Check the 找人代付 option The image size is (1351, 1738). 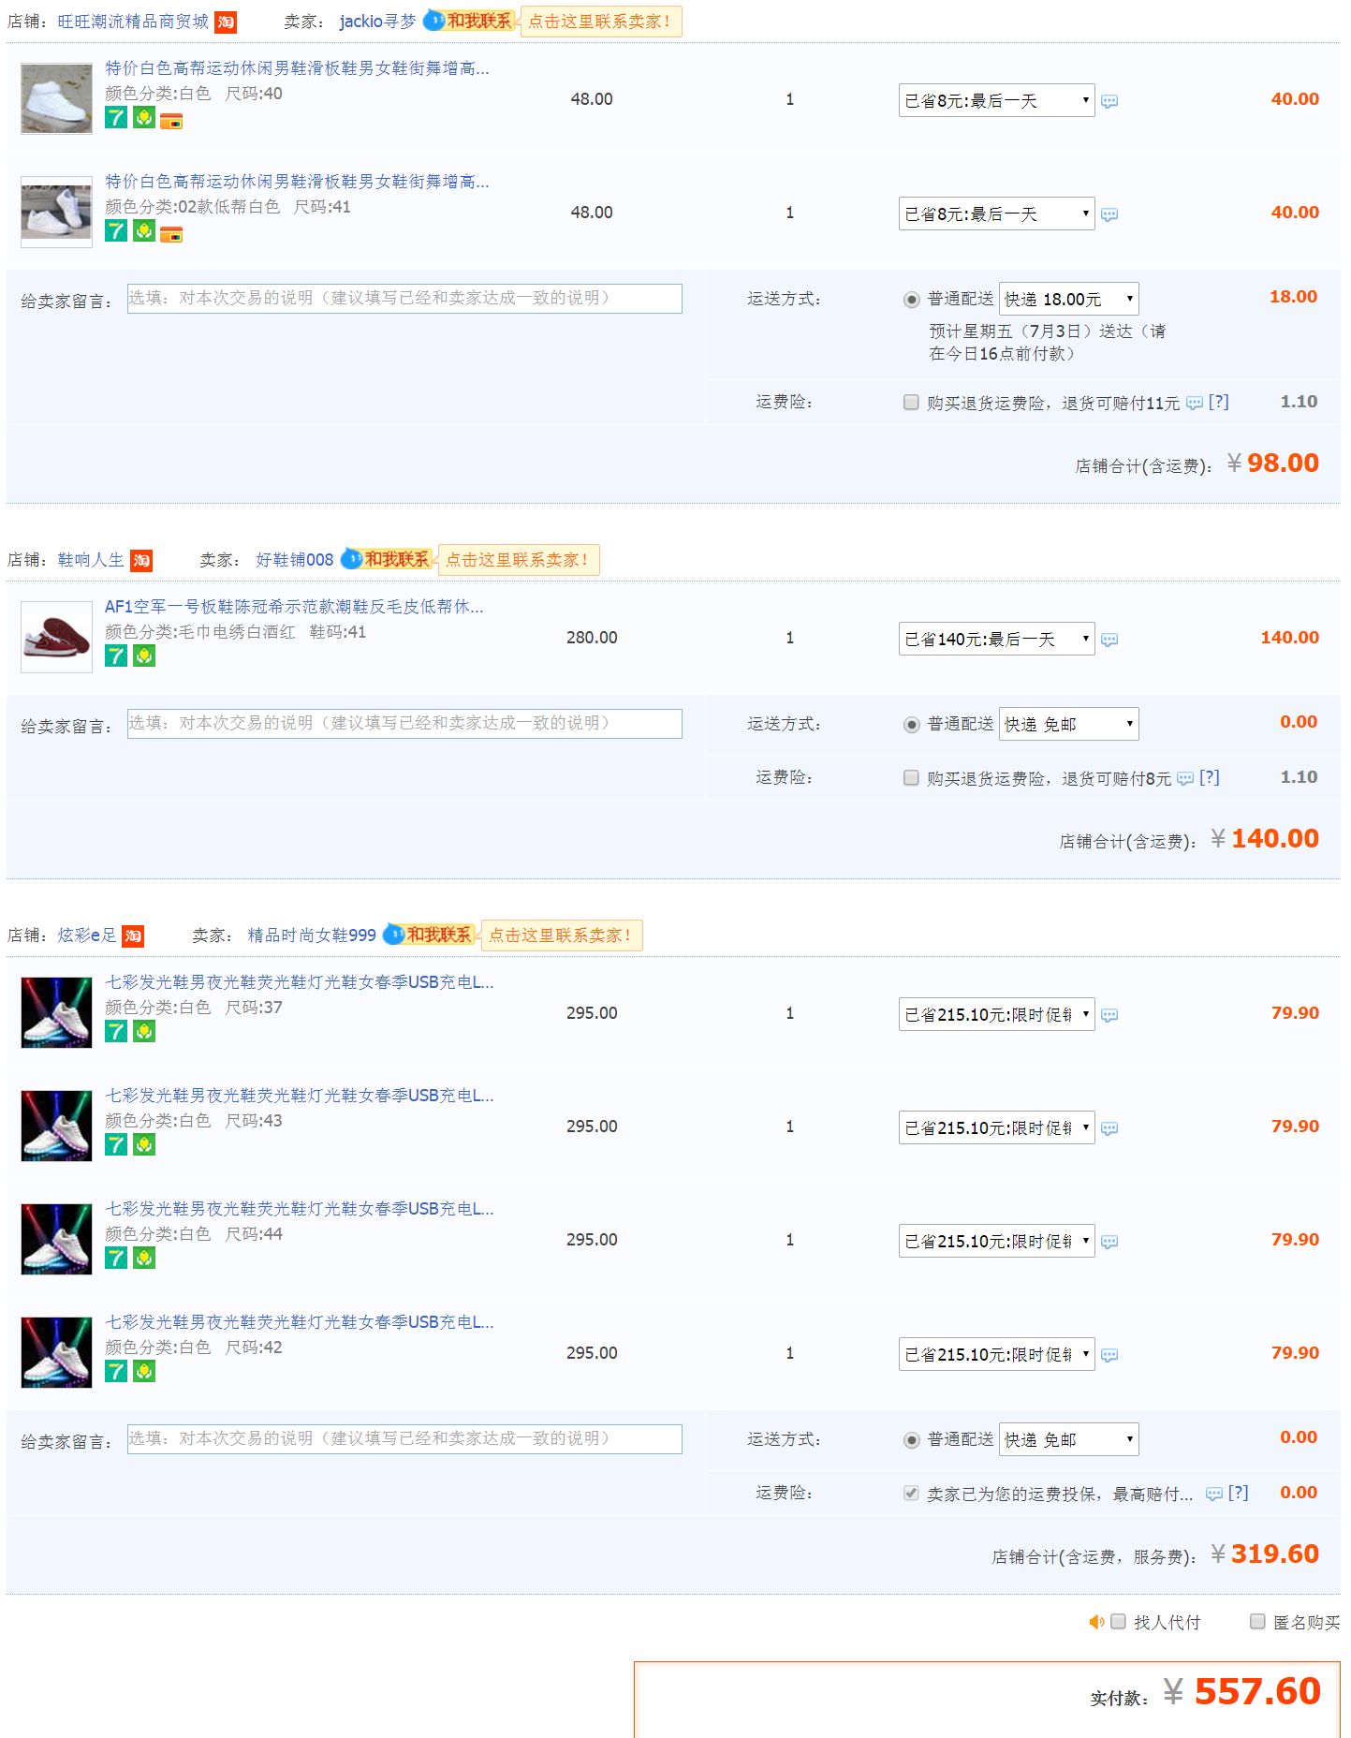pyautogui.click(x=1118, y=1621)
